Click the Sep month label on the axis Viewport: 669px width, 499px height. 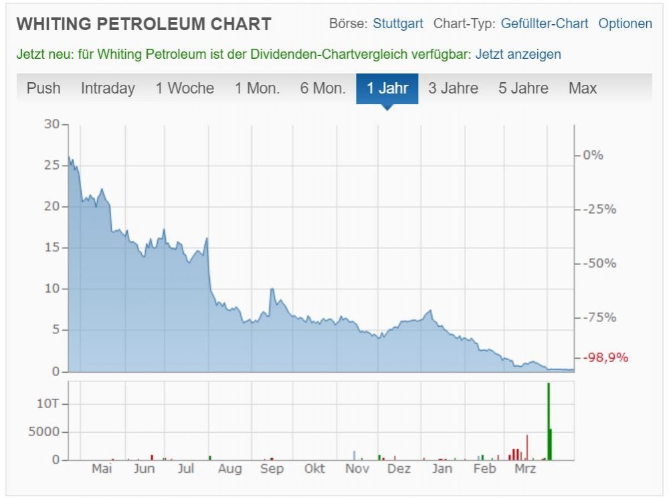[x=272, y=469]
